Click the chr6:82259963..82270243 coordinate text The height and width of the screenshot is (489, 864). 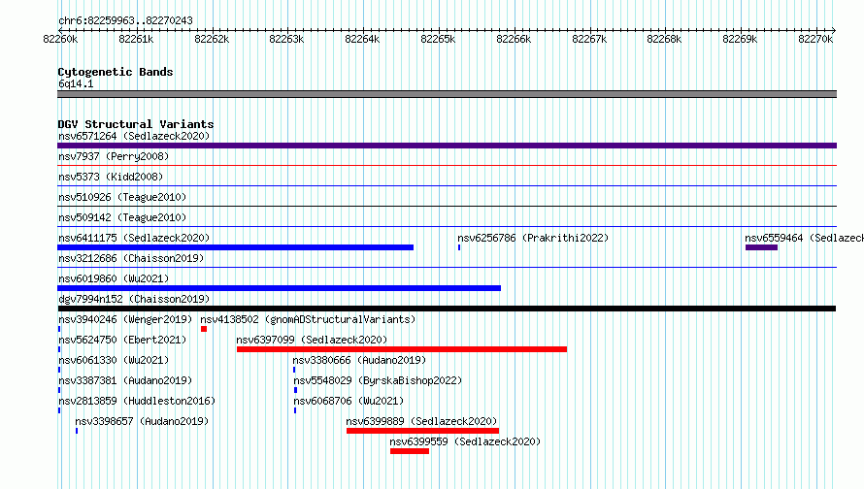[125, 20]
